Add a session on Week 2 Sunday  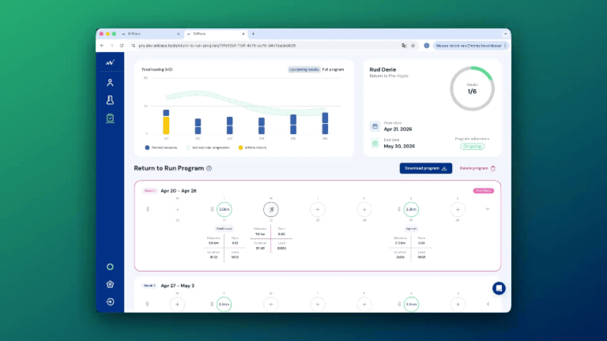coord(458,304)
